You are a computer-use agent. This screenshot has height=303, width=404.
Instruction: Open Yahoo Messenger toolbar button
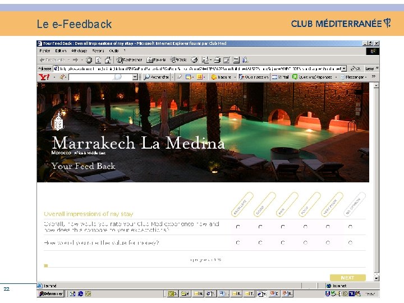point(352,77)
